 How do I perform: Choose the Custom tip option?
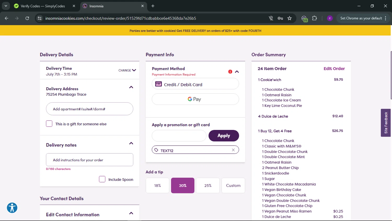click(x=233, y=186)
